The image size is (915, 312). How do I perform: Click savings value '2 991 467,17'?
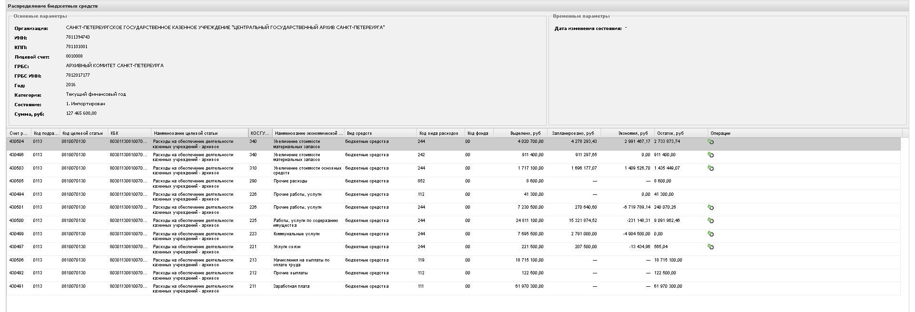coord(637,141)
